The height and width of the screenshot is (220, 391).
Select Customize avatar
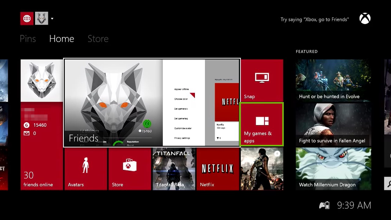184,128
